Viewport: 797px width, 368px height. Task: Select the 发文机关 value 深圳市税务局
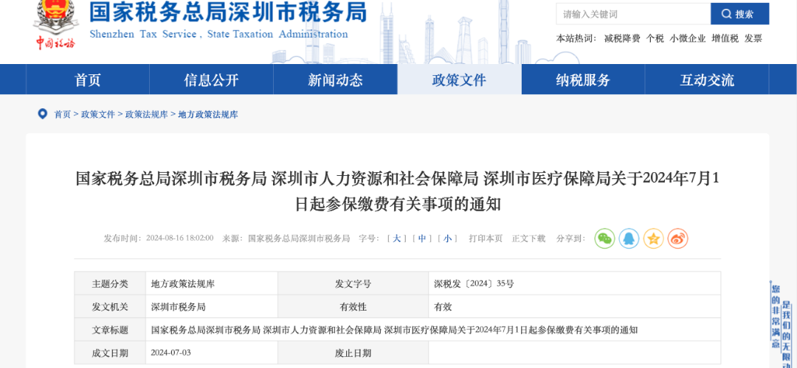click(x=179, y=307)
